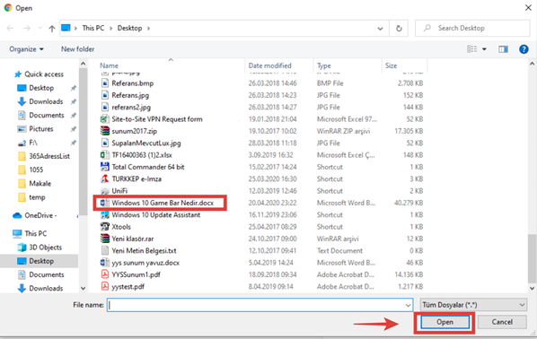
Task: Select the Total Commander 64 bit shortcut icon
Action: pos(105,167)
